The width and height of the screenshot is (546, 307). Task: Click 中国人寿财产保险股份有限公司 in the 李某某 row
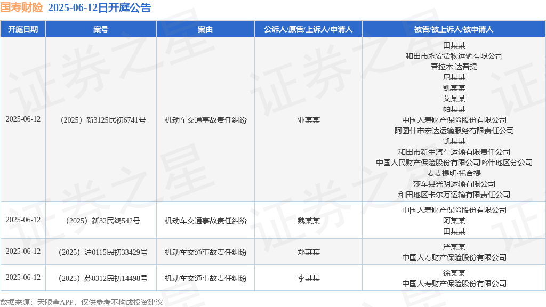tap(454, 284)
